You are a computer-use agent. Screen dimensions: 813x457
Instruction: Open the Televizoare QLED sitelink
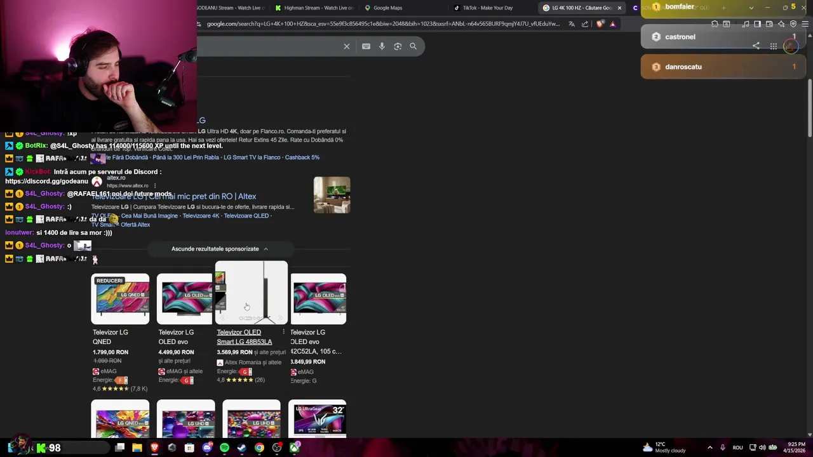point(246,216)
